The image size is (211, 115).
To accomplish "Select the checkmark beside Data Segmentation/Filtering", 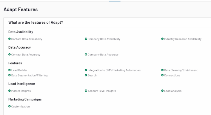I will [10, 75].
